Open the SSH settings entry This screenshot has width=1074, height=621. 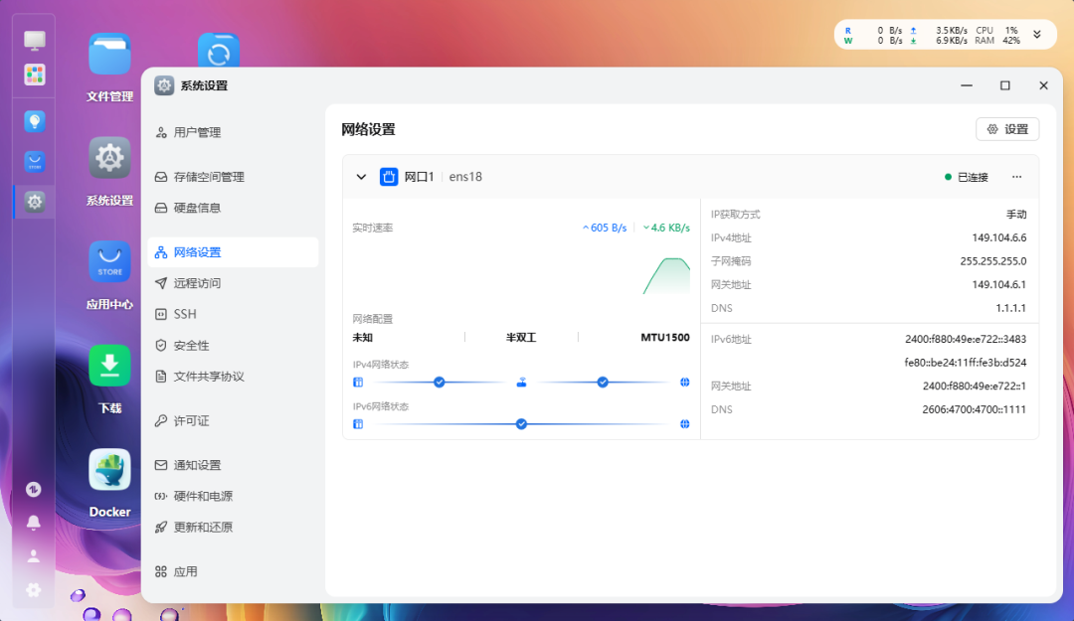[233, 314]
